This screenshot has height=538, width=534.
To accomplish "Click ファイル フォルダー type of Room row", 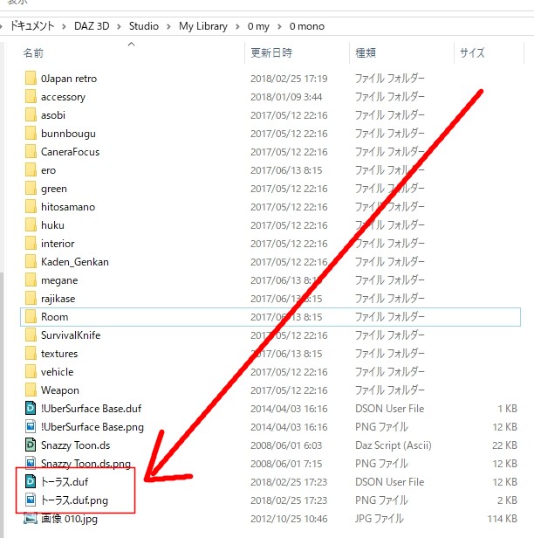I will [x=390, y=317].
